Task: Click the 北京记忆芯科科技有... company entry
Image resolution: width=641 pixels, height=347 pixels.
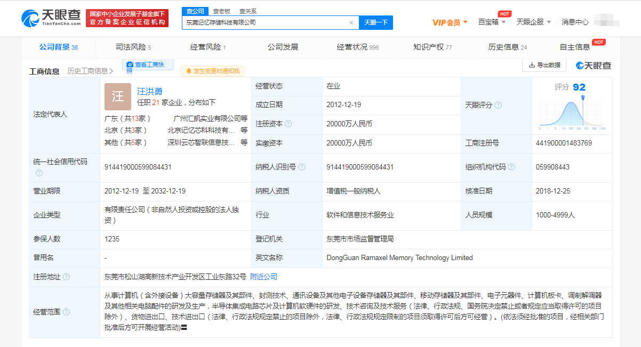Action: click(x=201, y=130)
